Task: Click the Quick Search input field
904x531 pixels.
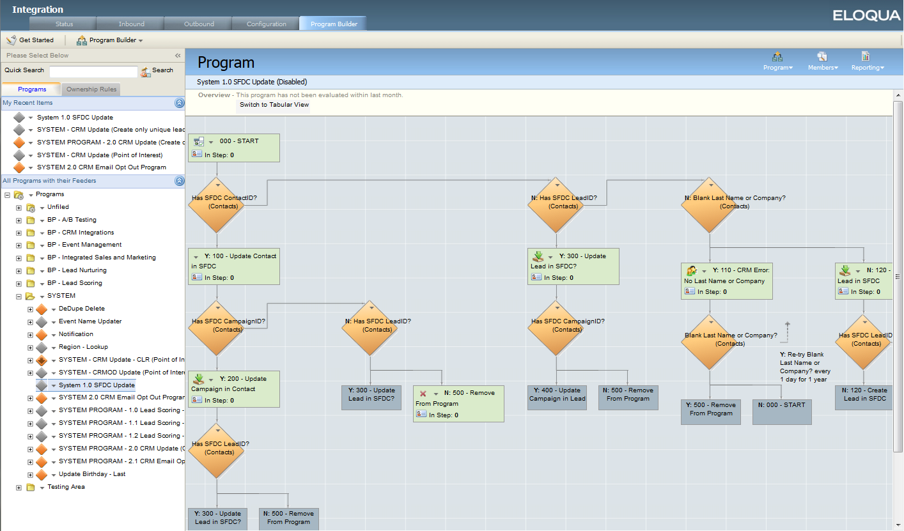Action: [x=93, y=71]
